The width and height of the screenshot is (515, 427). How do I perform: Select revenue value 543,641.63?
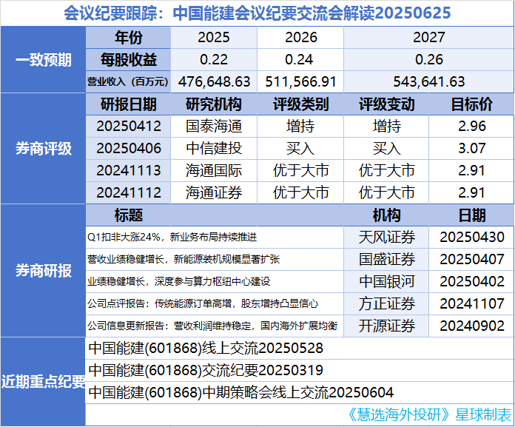click(428, 82)
